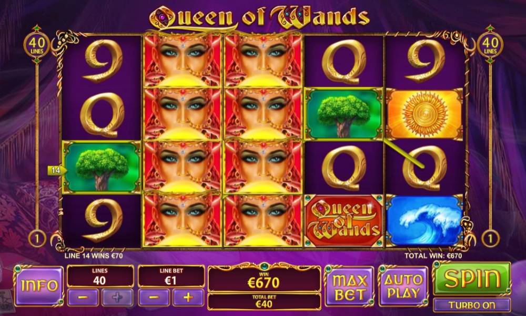Image resolution: width=526 pixels, height=316 pixels.
Task: Select Max Bet
Action: point(350,287)
